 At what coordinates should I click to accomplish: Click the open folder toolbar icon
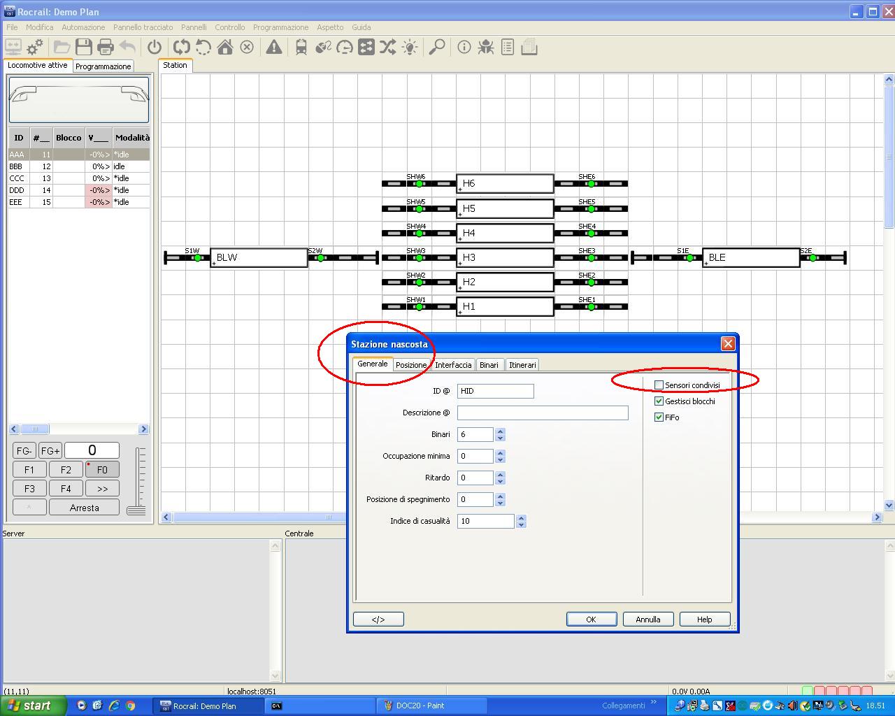[x=62, y=48]
